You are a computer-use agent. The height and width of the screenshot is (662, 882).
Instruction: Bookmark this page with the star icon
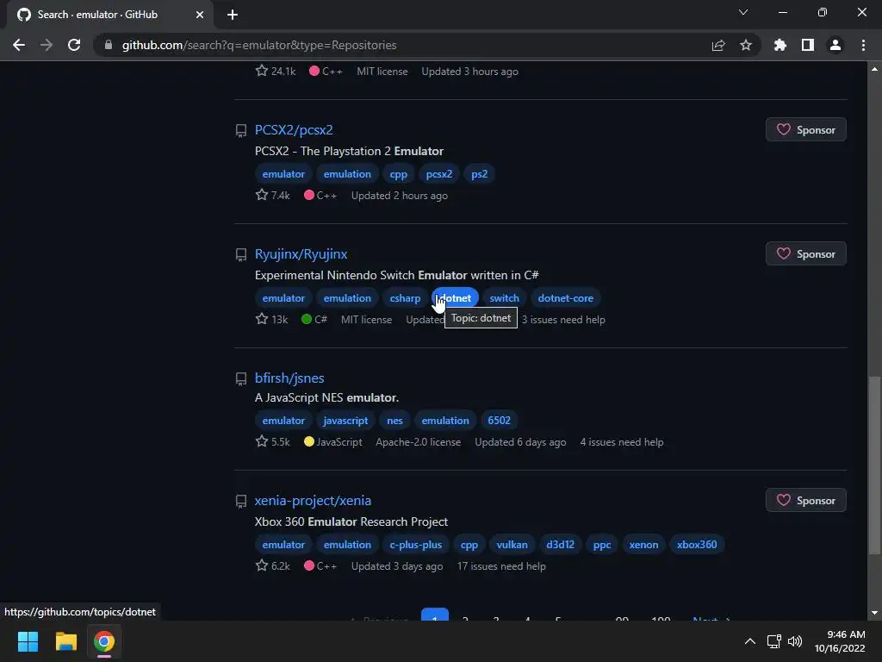point(746,45)
